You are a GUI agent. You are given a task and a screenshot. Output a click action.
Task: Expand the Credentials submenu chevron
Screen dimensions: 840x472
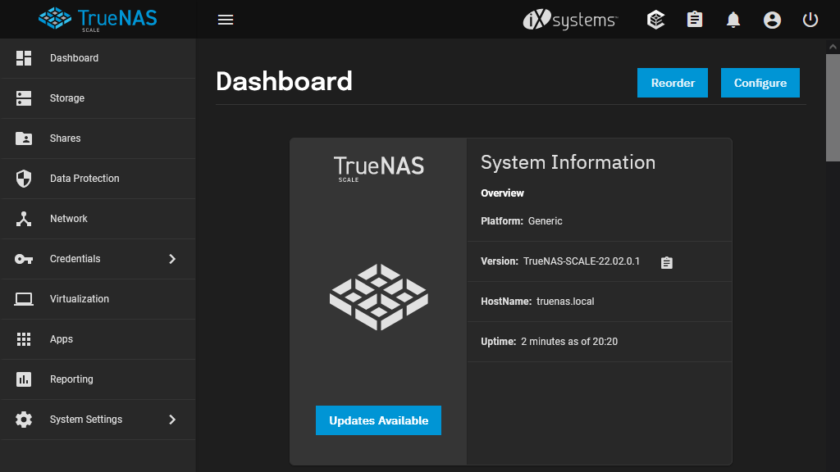(x=172, y=259)
